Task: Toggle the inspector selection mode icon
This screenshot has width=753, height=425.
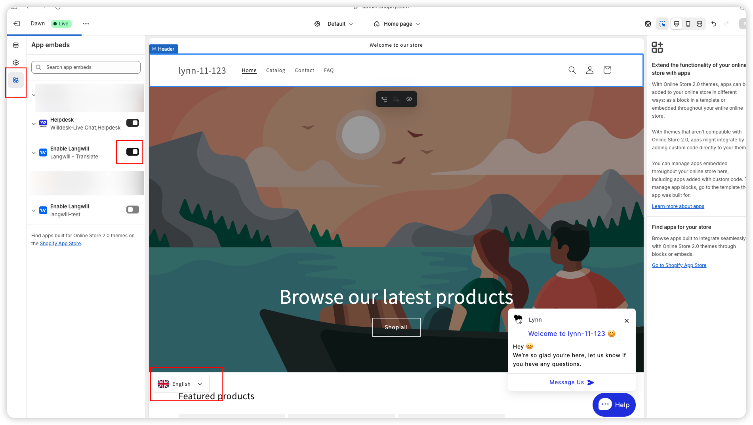Action: (x=662, y=24)
